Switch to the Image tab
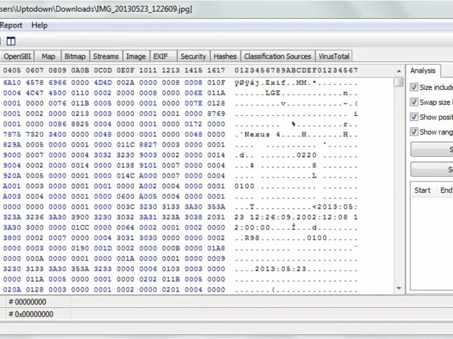 point(136,56)
